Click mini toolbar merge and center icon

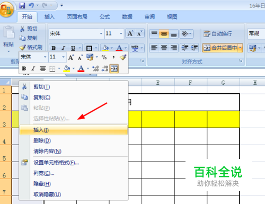click(114, 68)
